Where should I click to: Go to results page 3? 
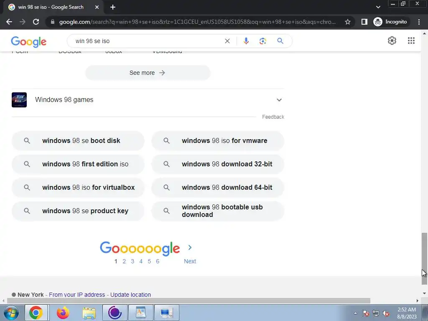132,261
